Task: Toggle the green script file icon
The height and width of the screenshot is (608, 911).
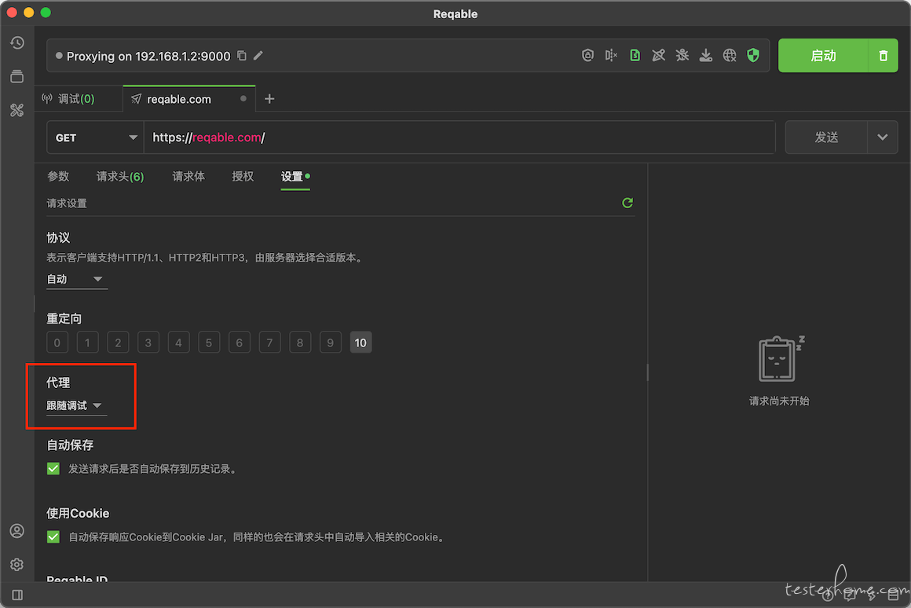Action: 635,56
